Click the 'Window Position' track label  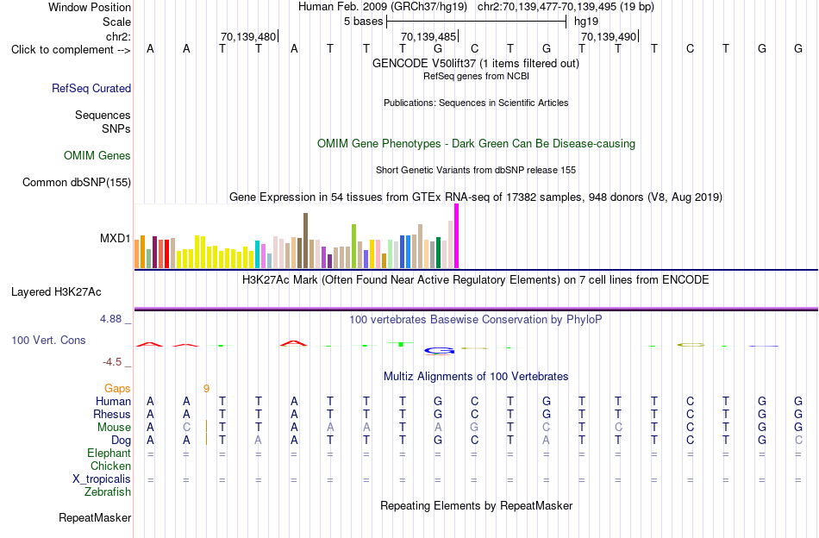(x=90, y=7)
